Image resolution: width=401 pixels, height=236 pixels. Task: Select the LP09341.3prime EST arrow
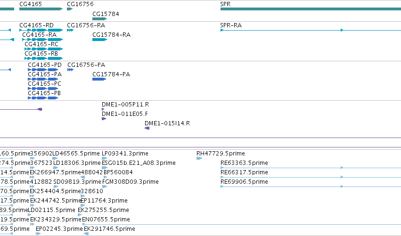[104, 158]
